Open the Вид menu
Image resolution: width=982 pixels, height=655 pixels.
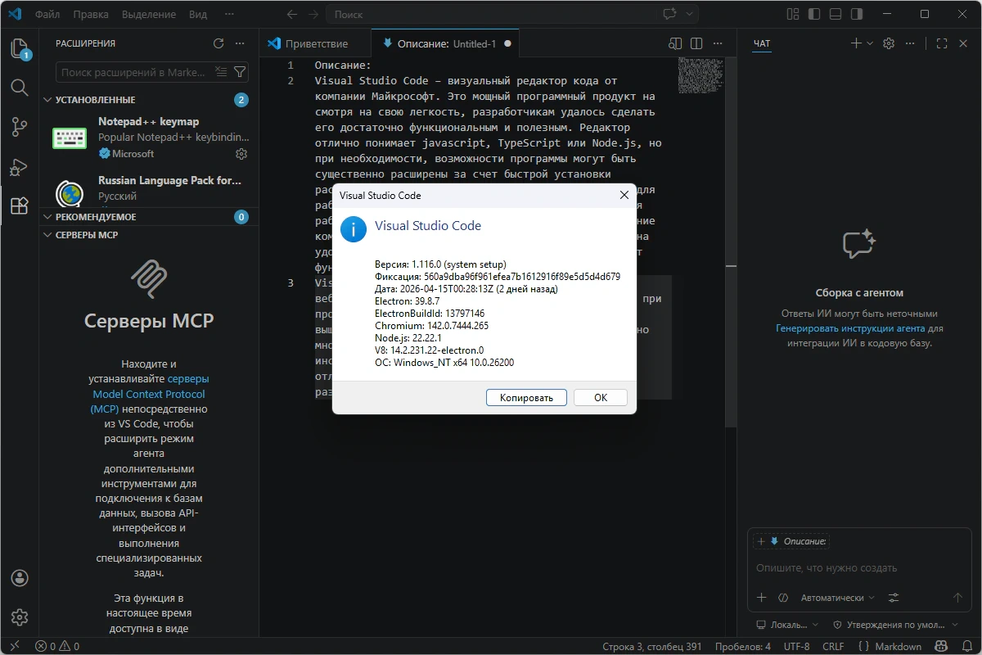(198, 15)
